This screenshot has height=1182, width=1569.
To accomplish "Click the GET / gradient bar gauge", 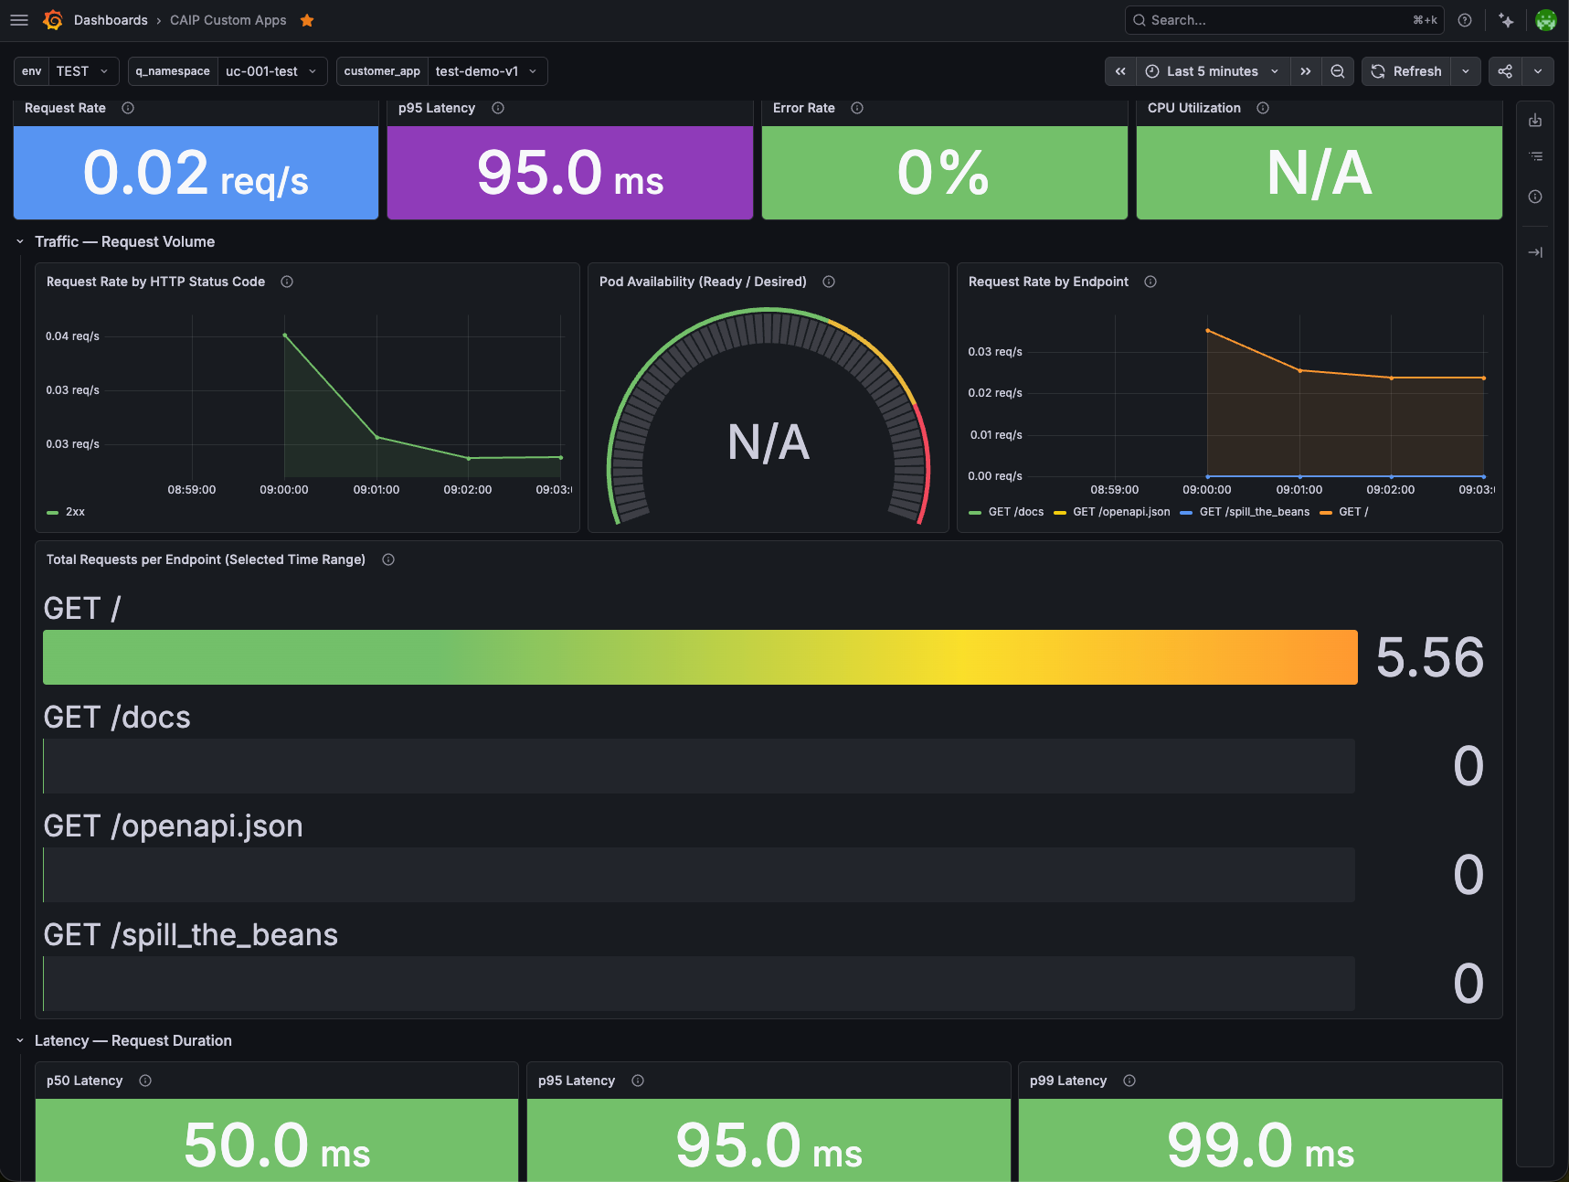I will coord(700,657).
